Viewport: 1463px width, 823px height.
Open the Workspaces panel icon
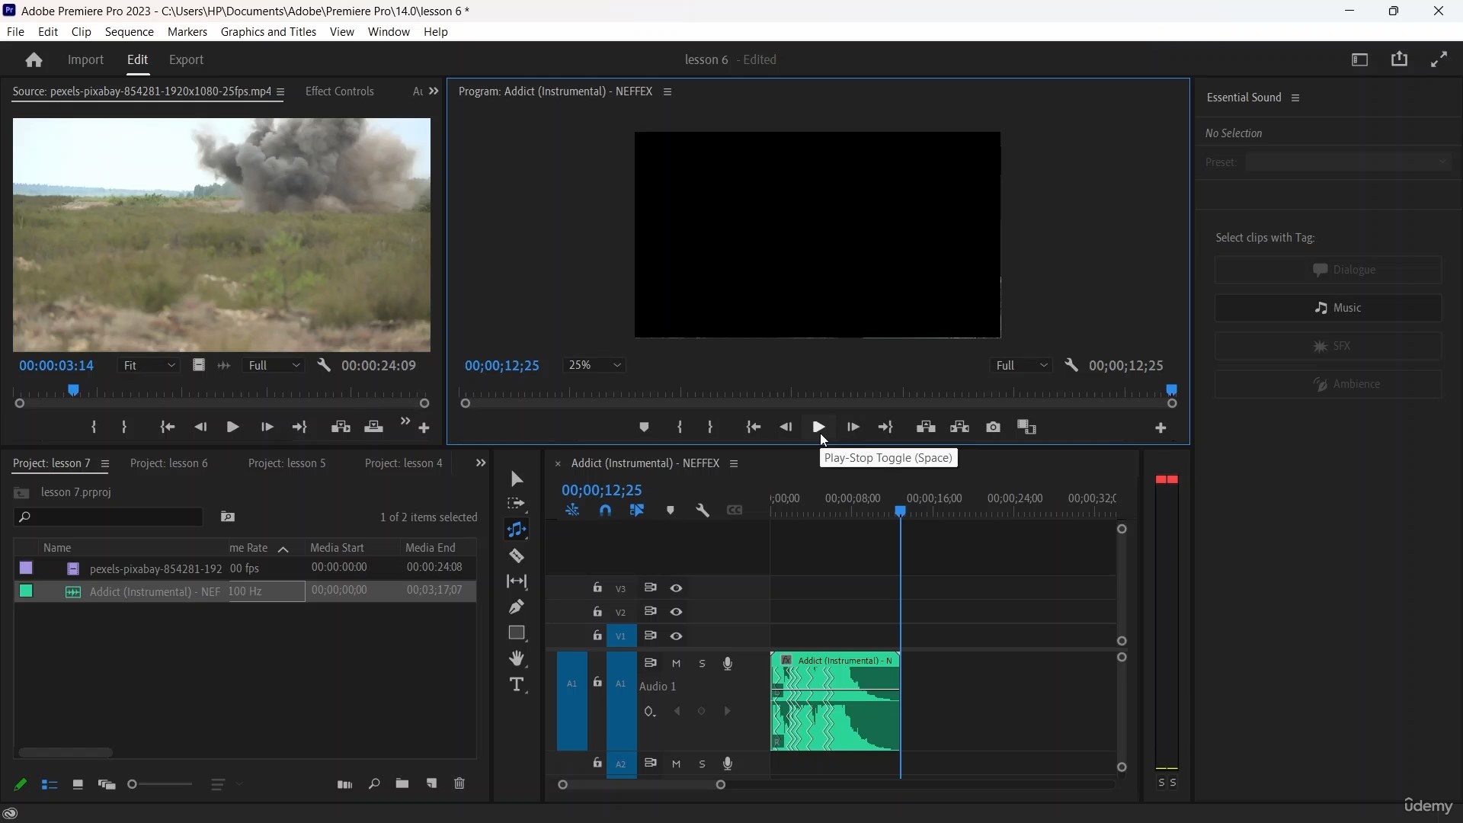coord(1360,59)
